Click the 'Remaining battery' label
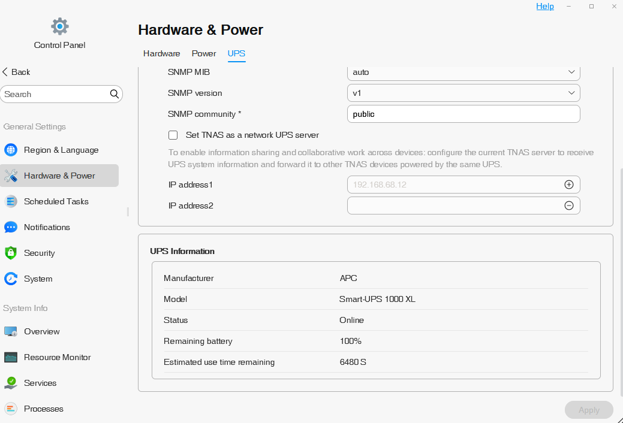Viewport: 623px width, 423px height. 198,341
